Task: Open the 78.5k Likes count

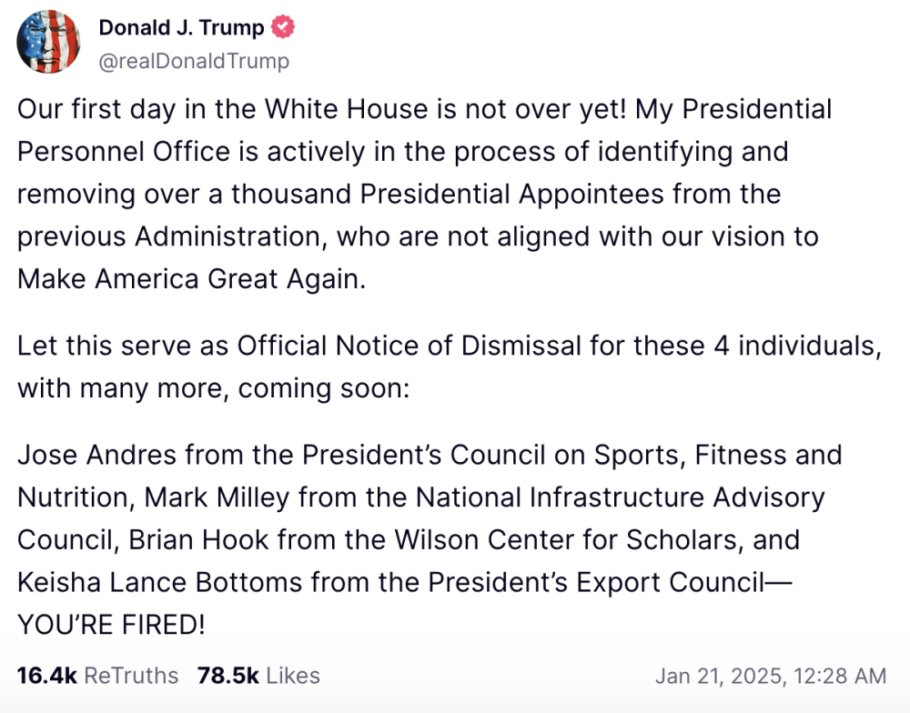Action: pos(228,676)
